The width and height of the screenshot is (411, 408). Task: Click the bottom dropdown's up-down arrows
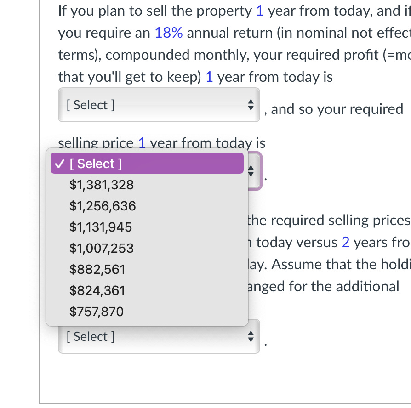(x=251, y=337)
